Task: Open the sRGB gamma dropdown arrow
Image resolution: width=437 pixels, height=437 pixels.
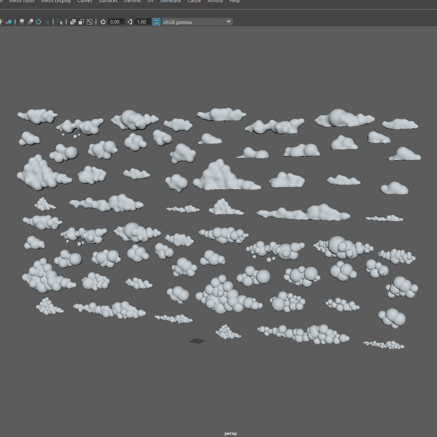Action: click(229, 22)
